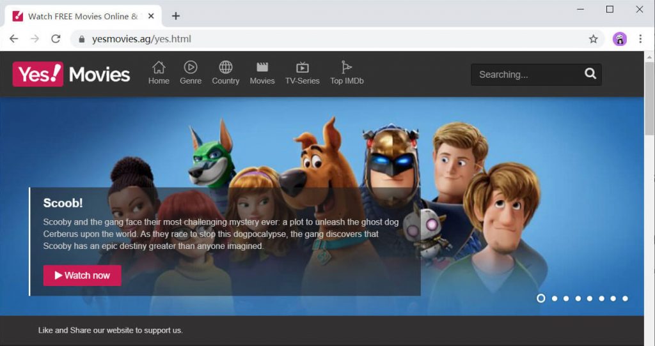Click the padlock site info icon
655x346 pixels.
tap(82, 39)
